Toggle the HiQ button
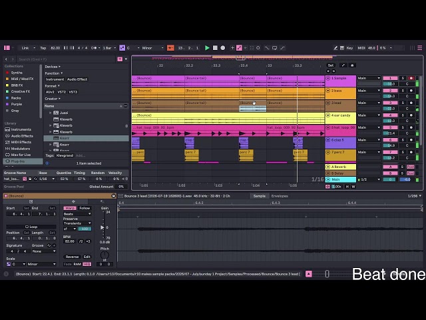The image size is (426, 320). (87, 264)
